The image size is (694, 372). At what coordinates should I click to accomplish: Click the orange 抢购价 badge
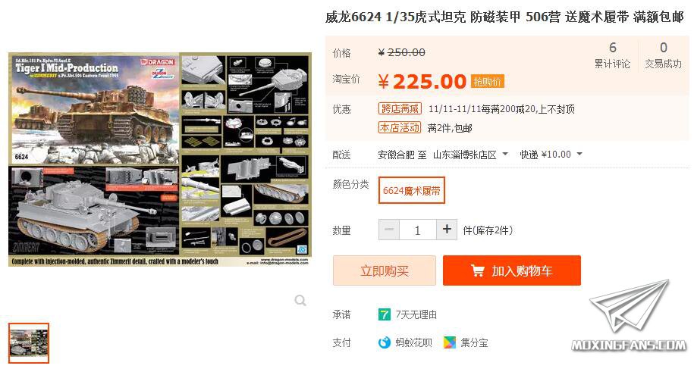pos(487,81)
